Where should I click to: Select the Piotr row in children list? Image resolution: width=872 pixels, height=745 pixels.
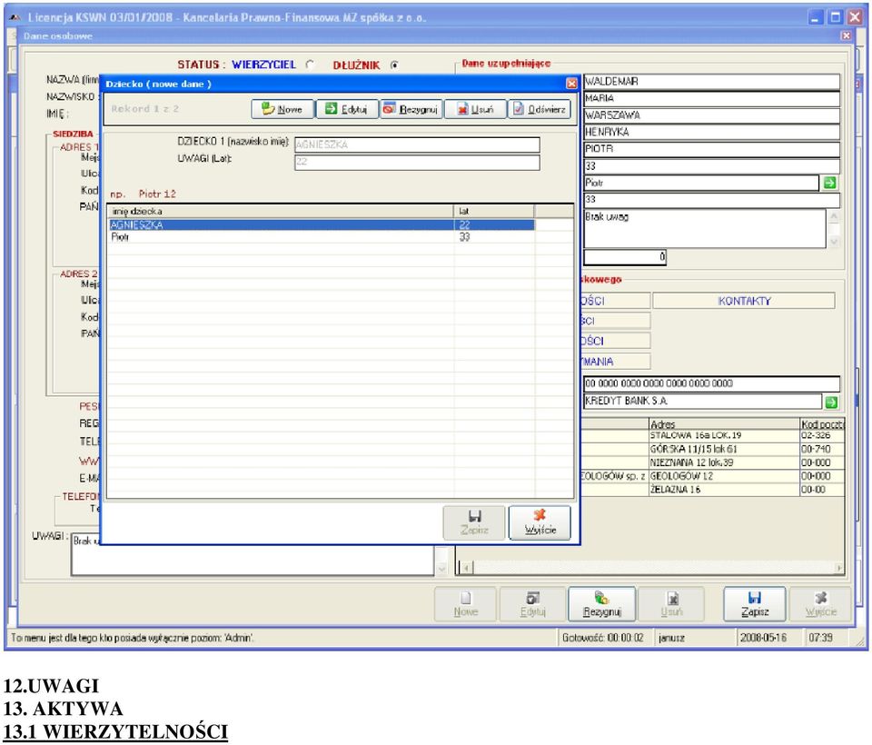click(322, 237)
